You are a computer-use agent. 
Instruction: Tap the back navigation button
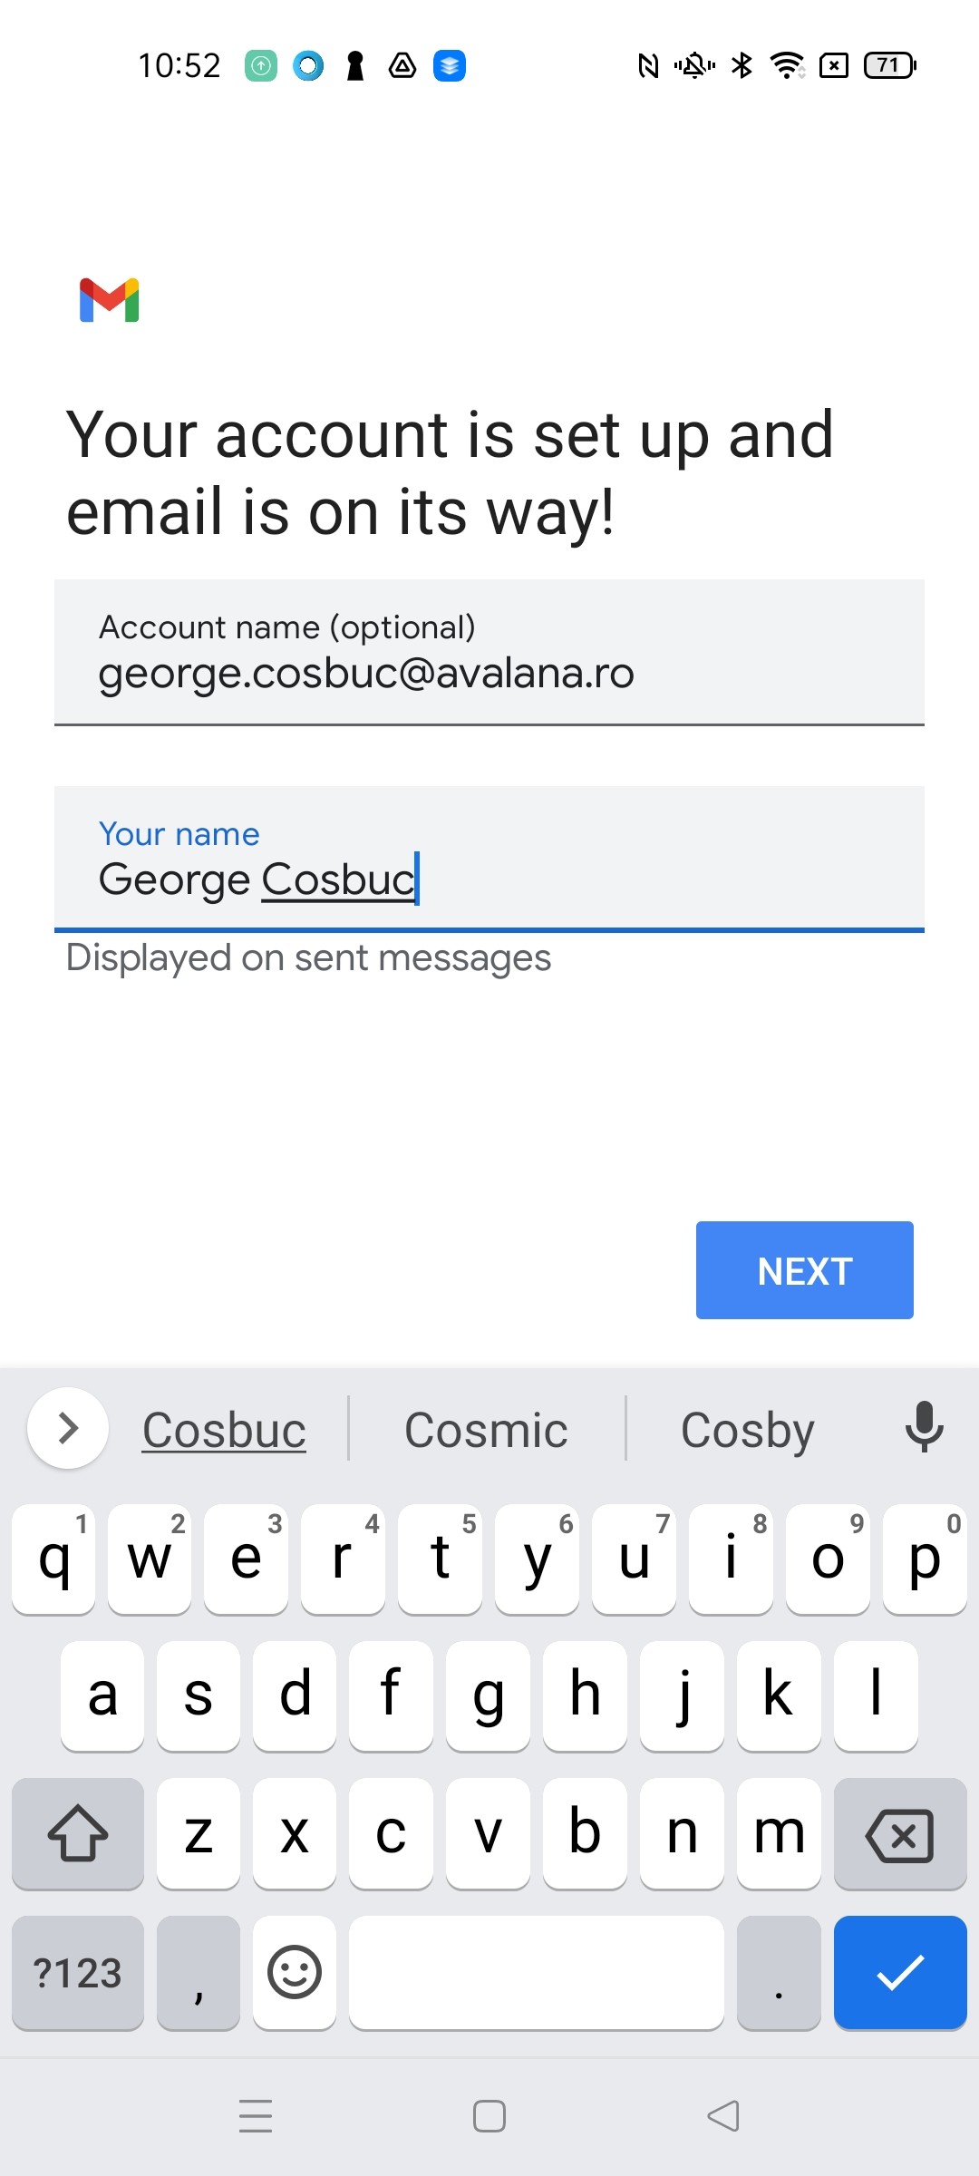pyautogui.click(x=721, y=2116)
